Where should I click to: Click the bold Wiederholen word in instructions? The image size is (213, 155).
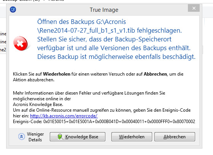(x=57, y=74)
